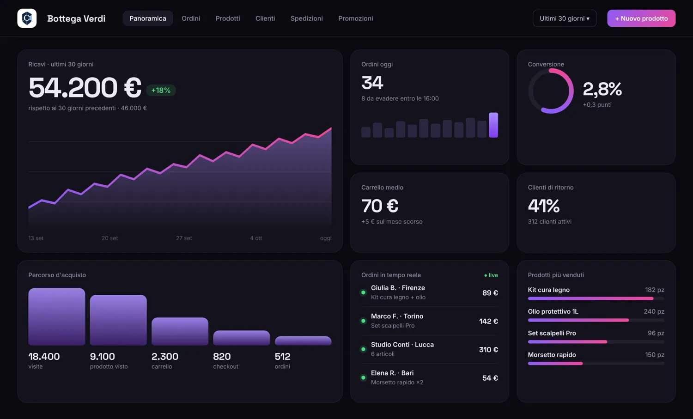Click the green status dot beside Elena R.

point(364,377)
